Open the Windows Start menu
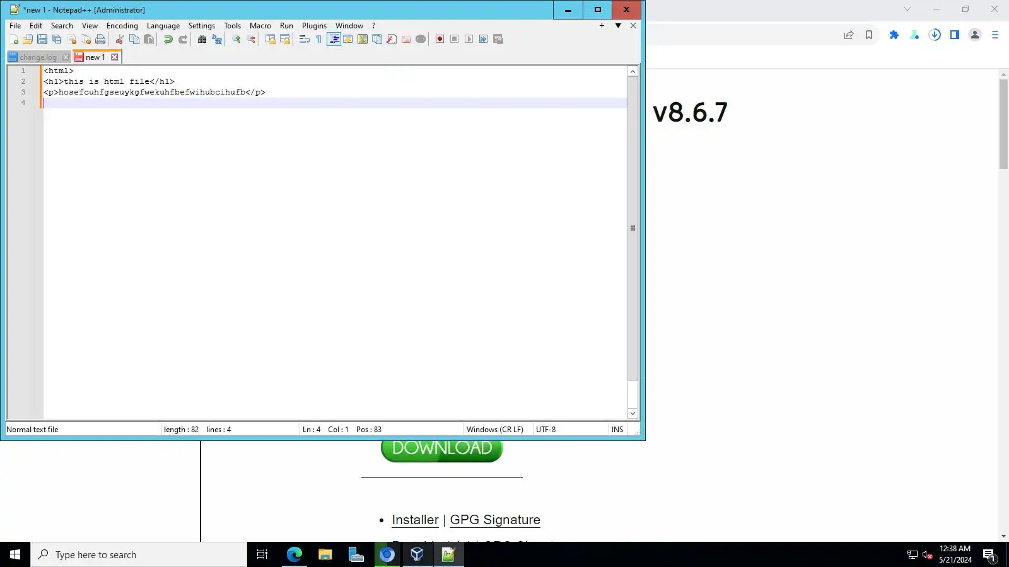1009x567 pixels. 15,554
